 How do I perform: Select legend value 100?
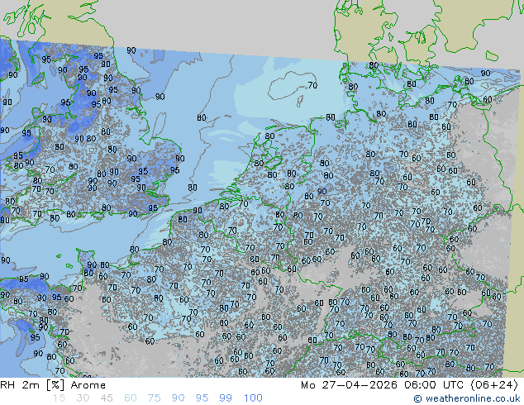[x=253, y=398]
